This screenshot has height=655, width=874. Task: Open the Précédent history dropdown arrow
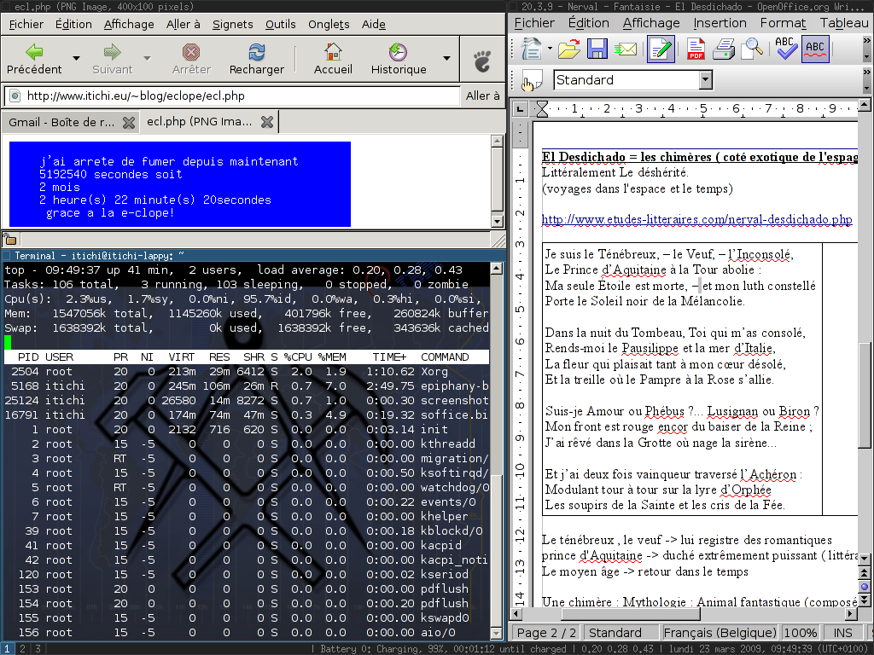[76, 58]
